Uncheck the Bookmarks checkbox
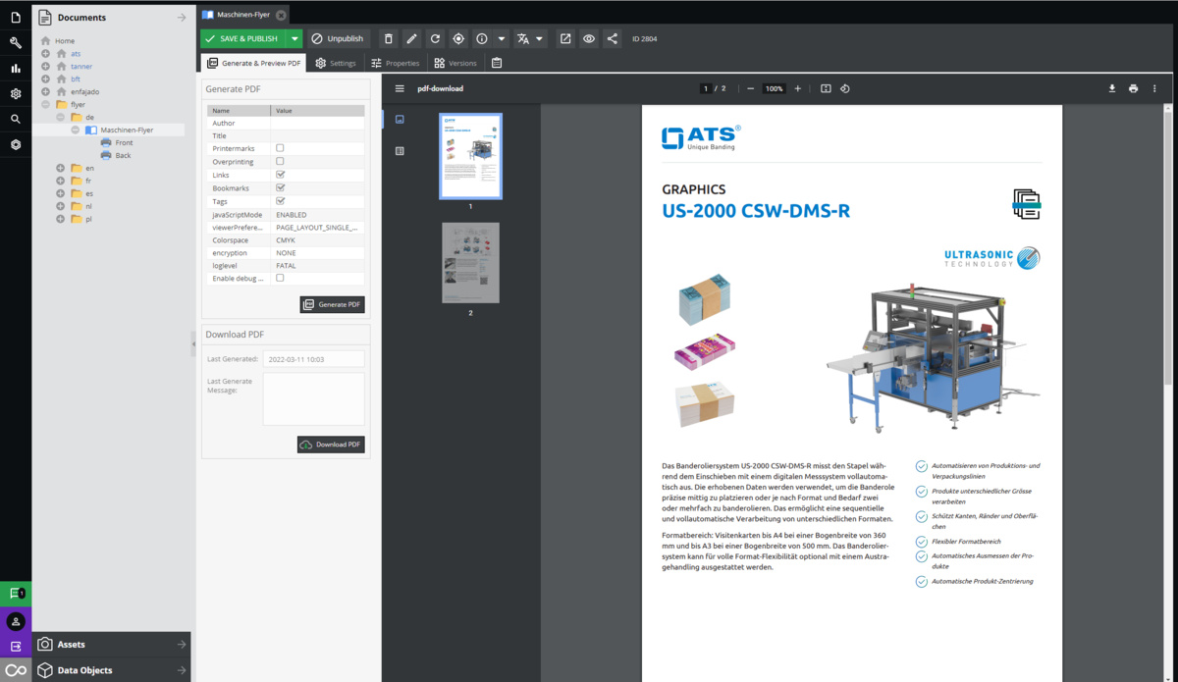 280,187
